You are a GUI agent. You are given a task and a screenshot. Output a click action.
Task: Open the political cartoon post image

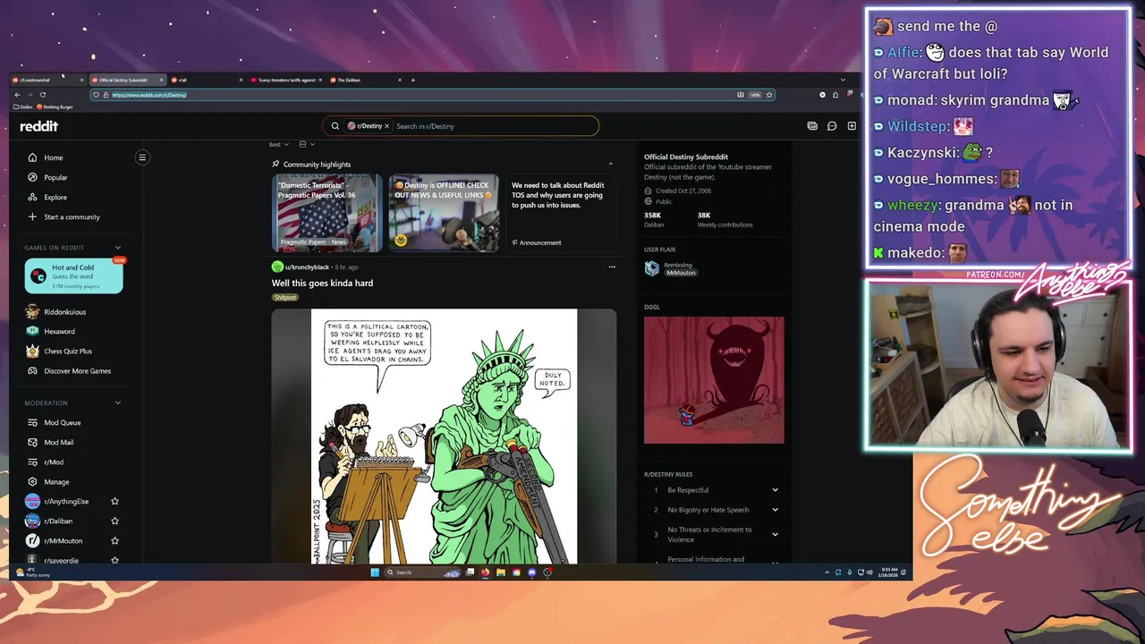[444, 436]
